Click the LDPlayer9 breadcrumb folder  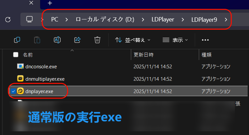204,20
